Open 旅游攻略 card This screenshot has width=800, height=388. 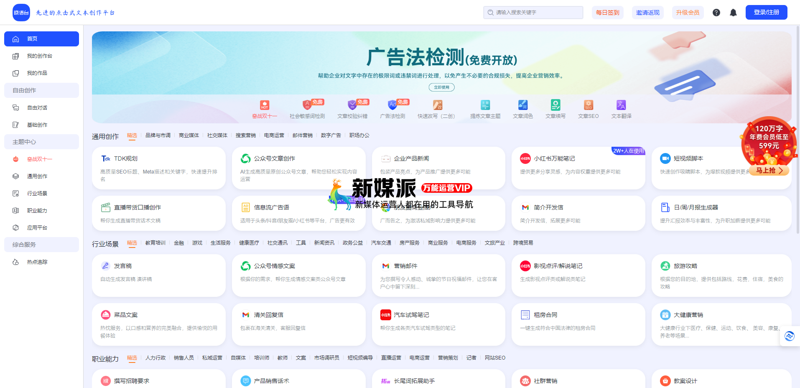tap(721, 276)
